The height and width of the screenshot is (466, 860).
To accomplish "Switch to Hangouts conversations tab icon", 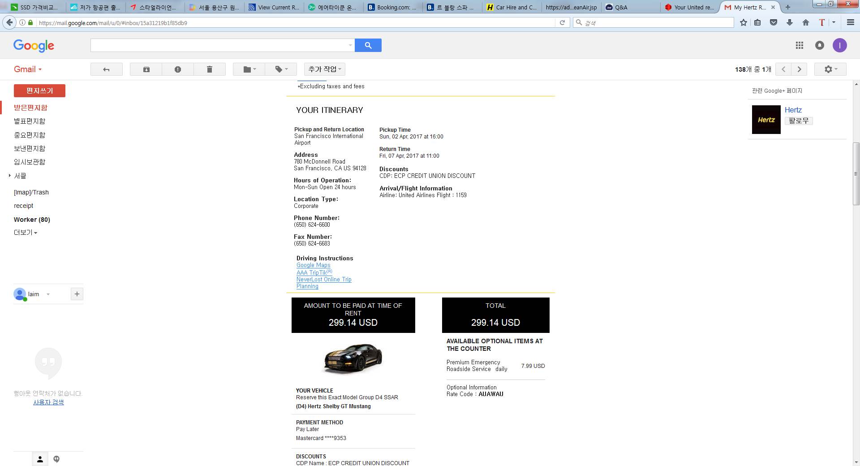I will [56, 459].
